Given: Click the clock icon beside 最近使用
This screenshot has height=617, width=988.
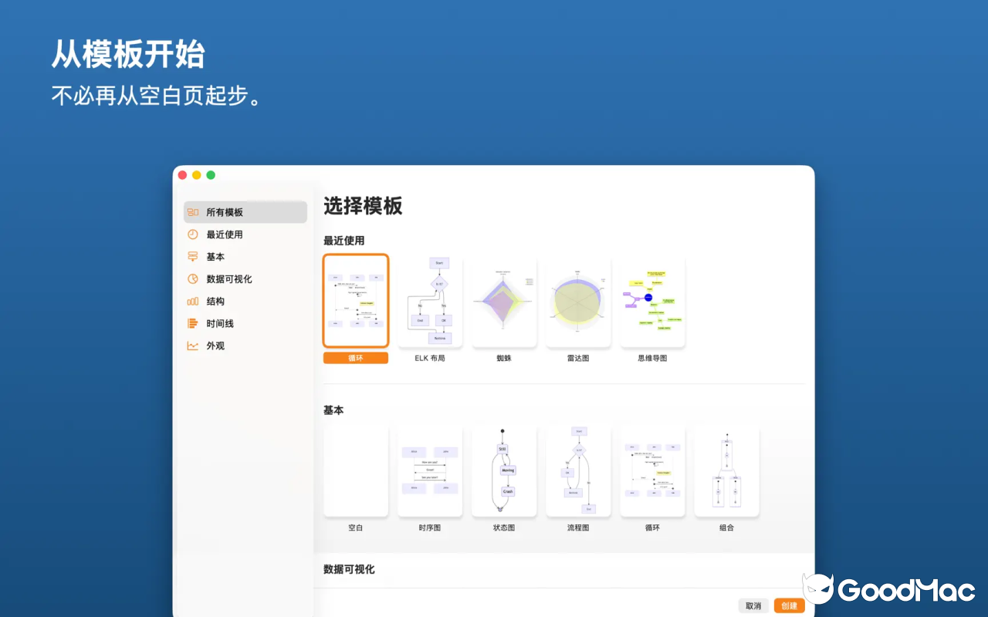Looking at the screenshot, I should (x=193, y=234).
